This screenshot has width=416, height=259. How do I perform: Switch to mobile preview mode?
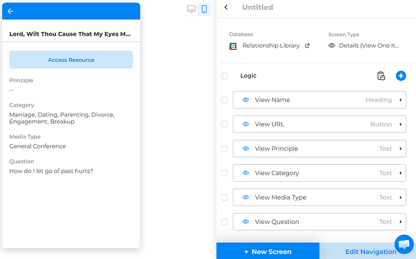click(x=204, y=9)
